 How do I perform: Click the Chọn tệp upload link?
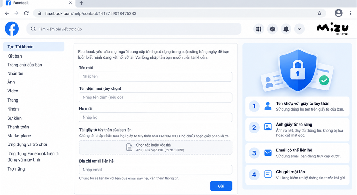[143, 145]
